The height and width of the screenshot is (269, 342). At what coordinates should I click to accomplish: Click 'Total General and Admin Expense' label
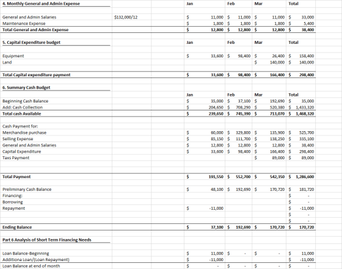(35, 30)
